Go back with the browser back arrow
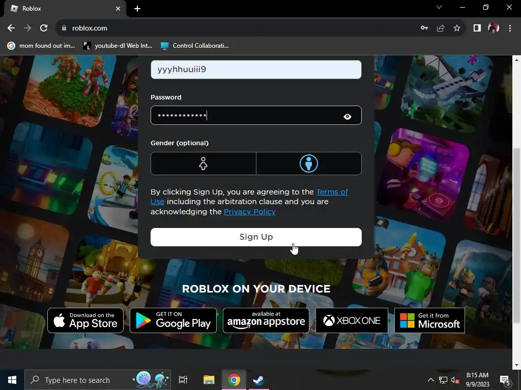 11,28
